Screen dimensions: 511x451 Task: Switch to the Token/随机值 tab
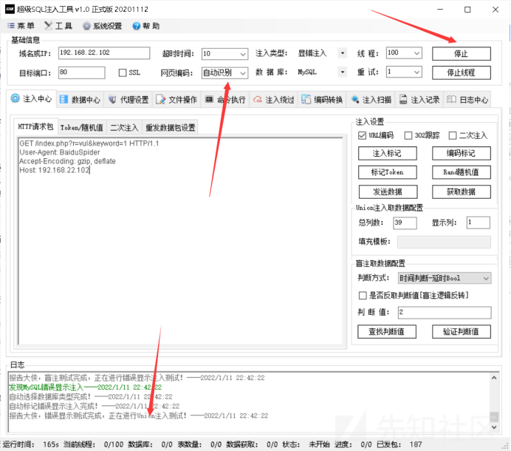[x=81, y=127]
